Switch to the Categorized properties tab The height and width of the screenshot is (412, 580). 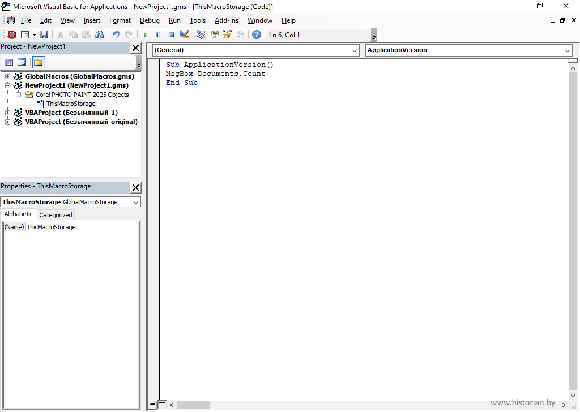point(56,215)
